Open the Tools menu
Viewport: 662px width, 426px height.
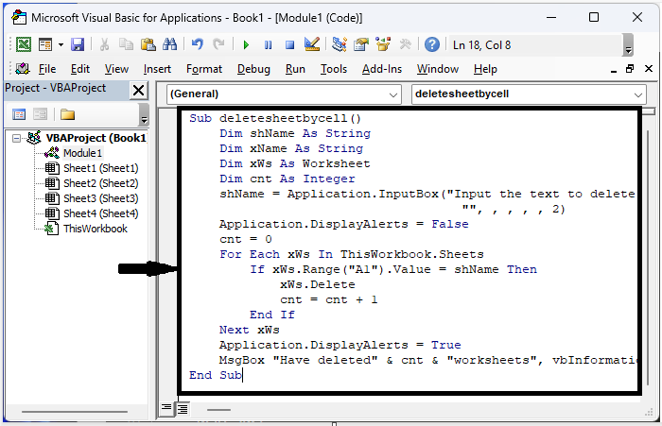(334, 69)
